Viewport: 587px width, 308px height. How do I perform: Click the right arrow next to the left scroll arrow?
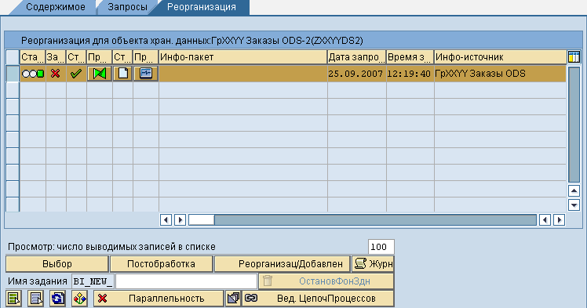(180, 219)
